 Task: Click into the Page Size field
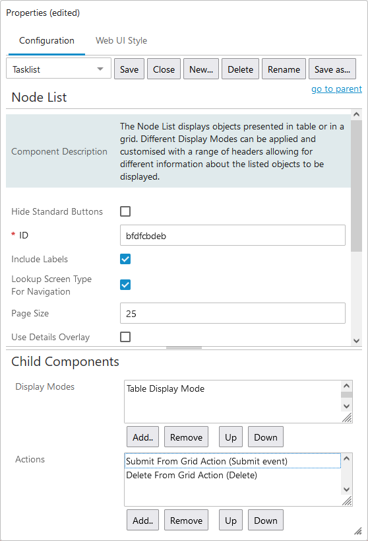pyautogui.click(x=233, y=313)
